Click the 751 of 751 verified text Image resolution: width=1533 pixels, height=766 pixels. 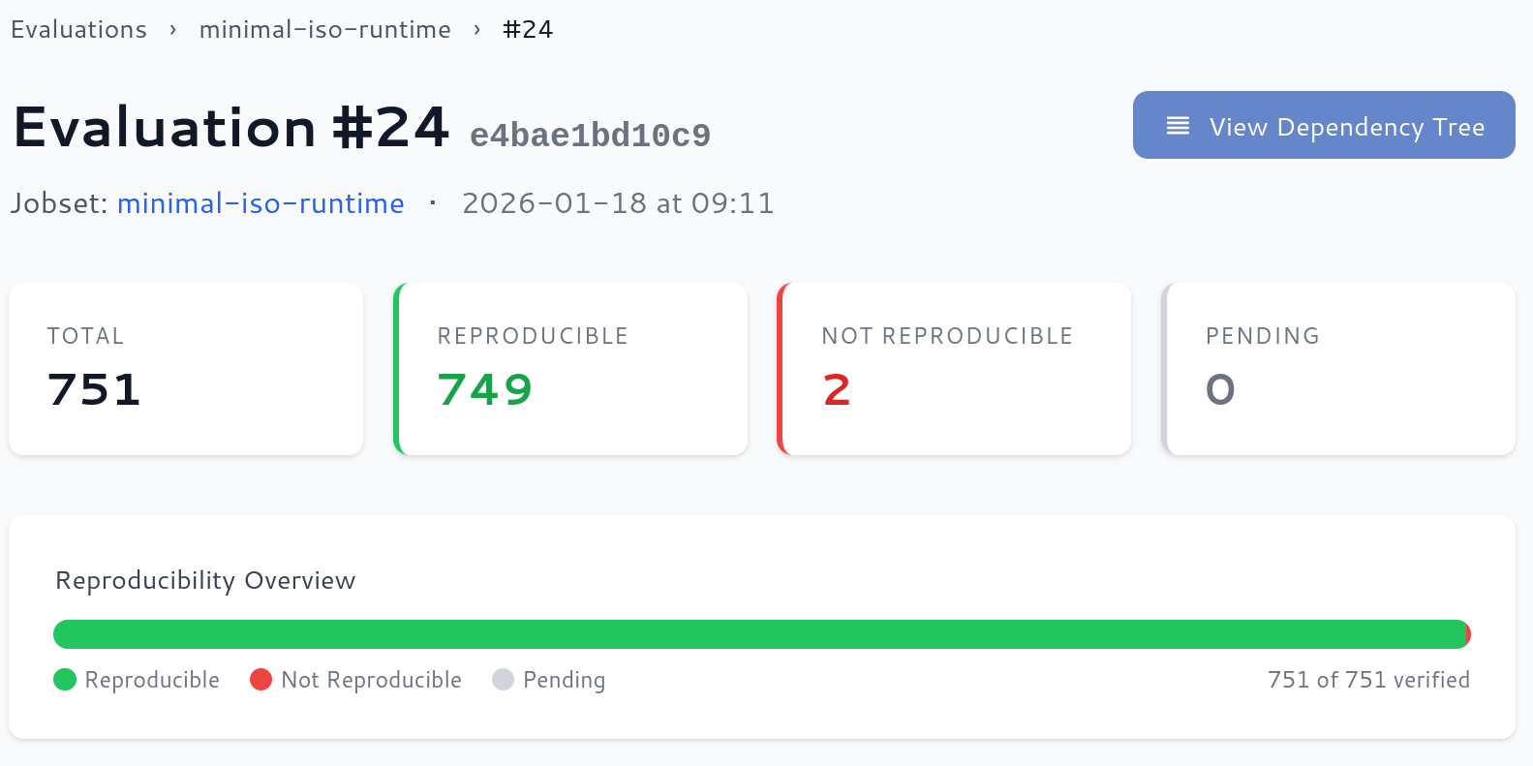coord(1368,680)
